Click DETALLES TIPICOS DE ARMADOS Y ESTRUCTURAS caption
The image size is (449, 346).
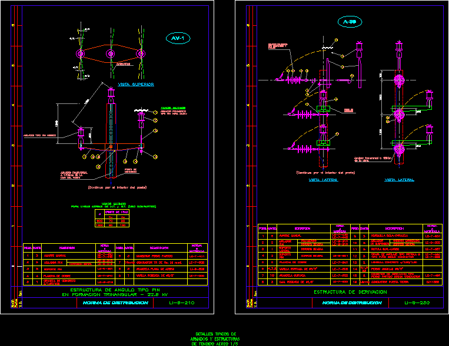coord(215,339)
